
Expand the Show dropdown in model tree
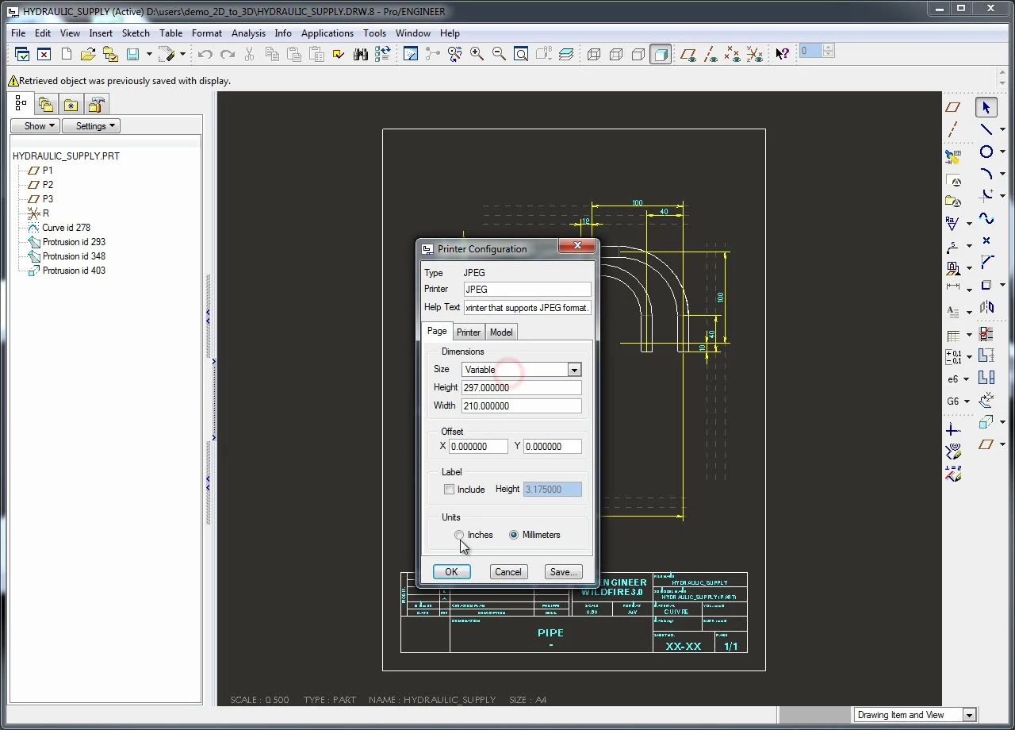(x=35, y=126)
